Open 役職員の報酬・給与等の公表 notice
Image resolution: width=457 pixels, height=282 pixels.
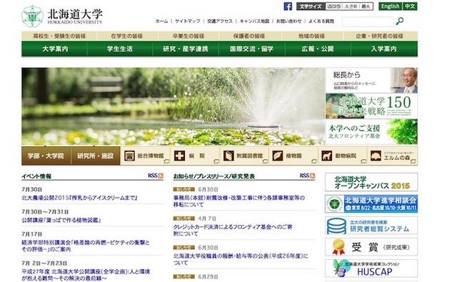(241, 259)
